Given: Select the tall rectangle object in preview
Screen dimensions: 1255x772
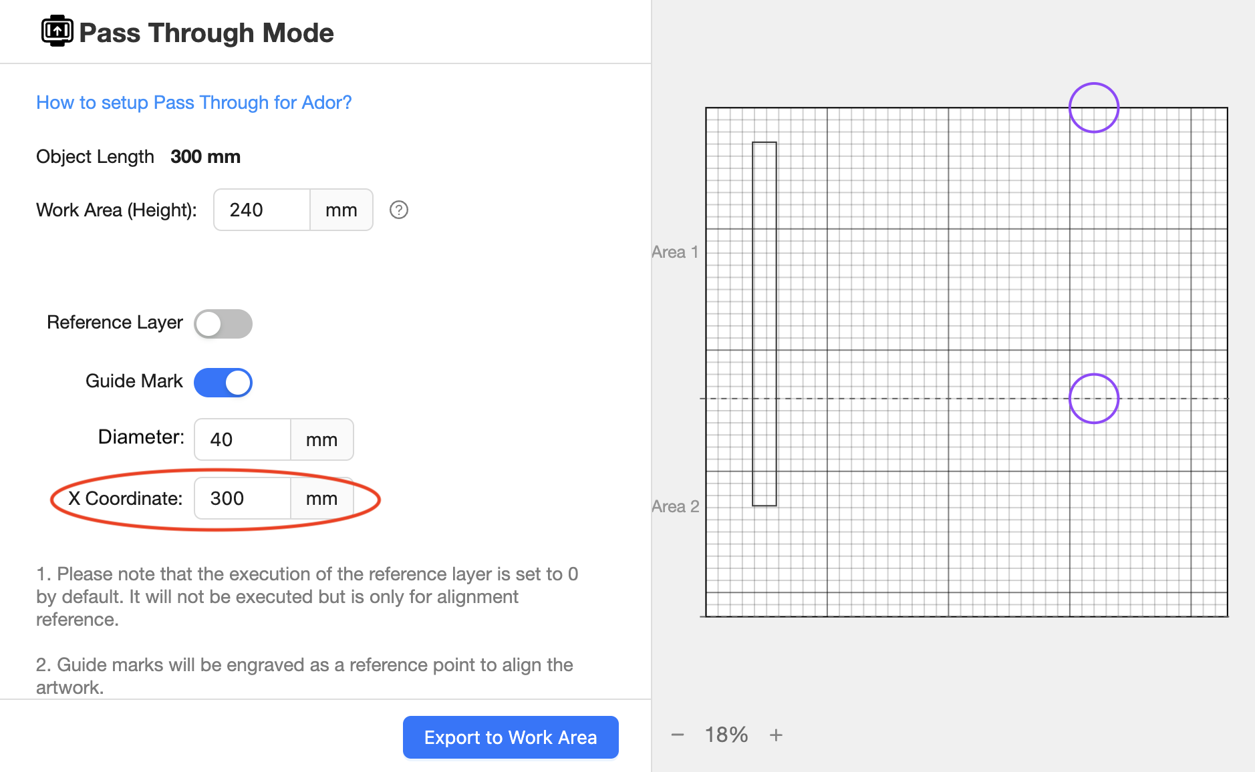Looking at the screenshot, I should pyautogui.click(x=764, y=324).
